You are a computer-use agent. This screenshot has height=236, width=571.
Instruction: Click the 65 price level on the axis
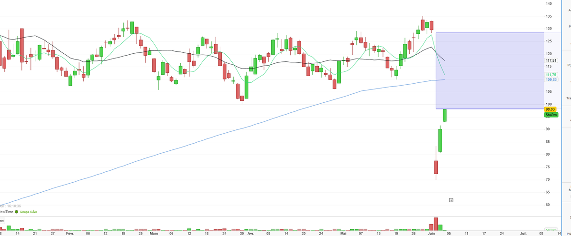tap(548, 192)
